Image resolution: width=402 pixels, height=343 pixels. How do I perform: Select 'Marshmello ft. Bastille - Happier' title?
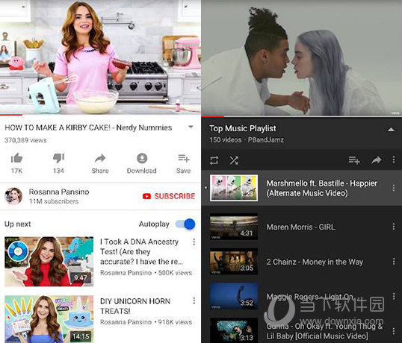click(322, 188)
